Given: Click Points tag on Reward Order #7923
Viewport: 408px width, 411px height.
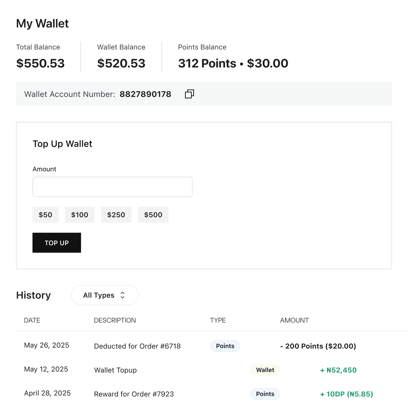Looking at the screenshot, I should (x=265, y=394).
